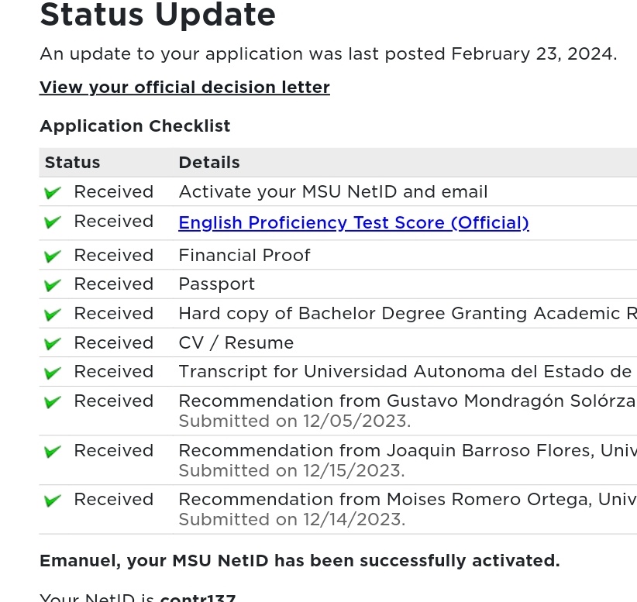Click the Application Checklist heading

[x=135, y=126]
